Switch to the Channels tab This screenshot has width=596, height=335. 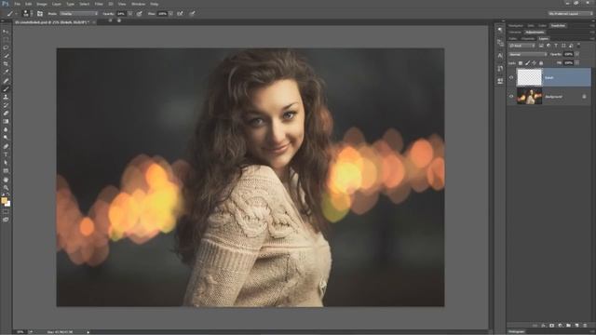tap(528, 38)
